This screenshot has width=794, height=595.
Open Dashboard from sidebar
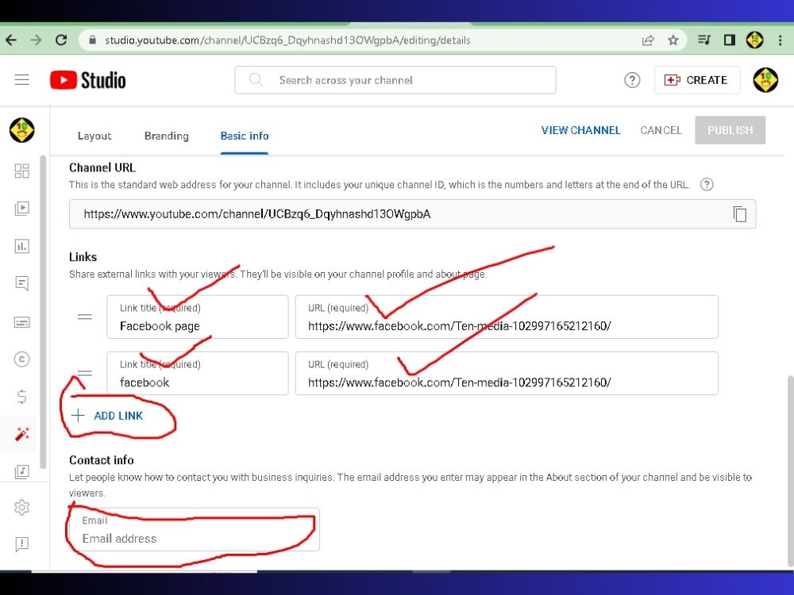point(21,171)
